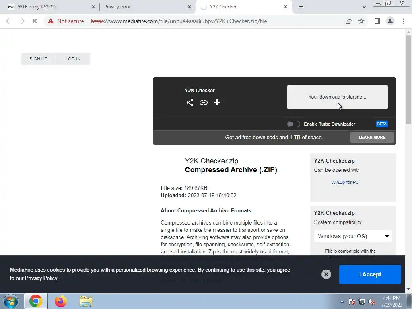Close the Privacy error tab
Viewport: 412px width, 309px height.
[x=190, y=7]
